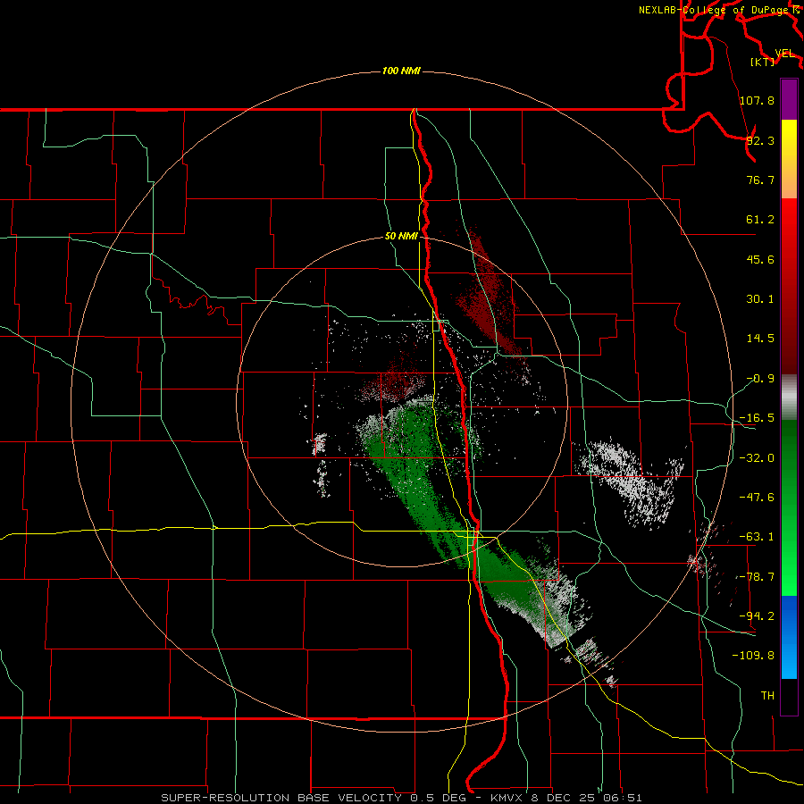The image size is (804, 804).
Task: Click the -78.7 velocity scale value
Action: [x=757, y=577]
